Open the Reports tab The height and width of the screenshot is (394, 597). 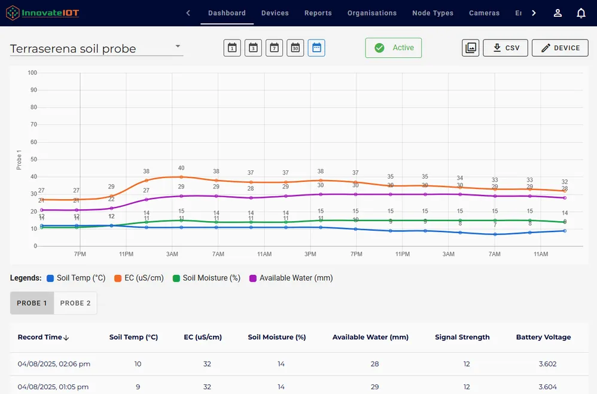point(318,13)
